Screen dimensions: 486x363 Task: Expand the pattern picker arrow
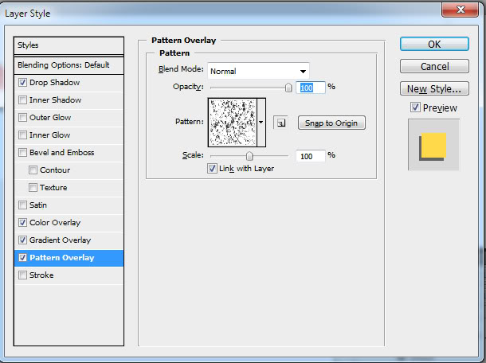(261, 122)
